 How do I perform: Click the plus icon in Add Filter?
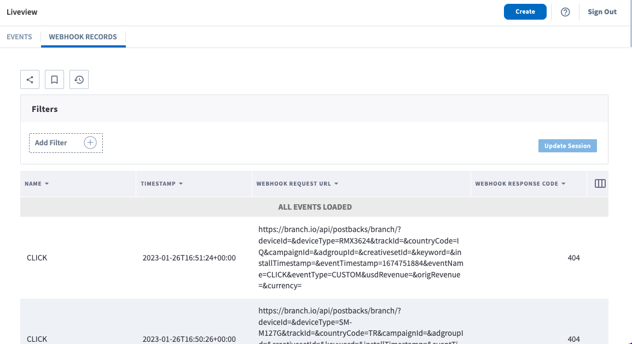(90, 143)
